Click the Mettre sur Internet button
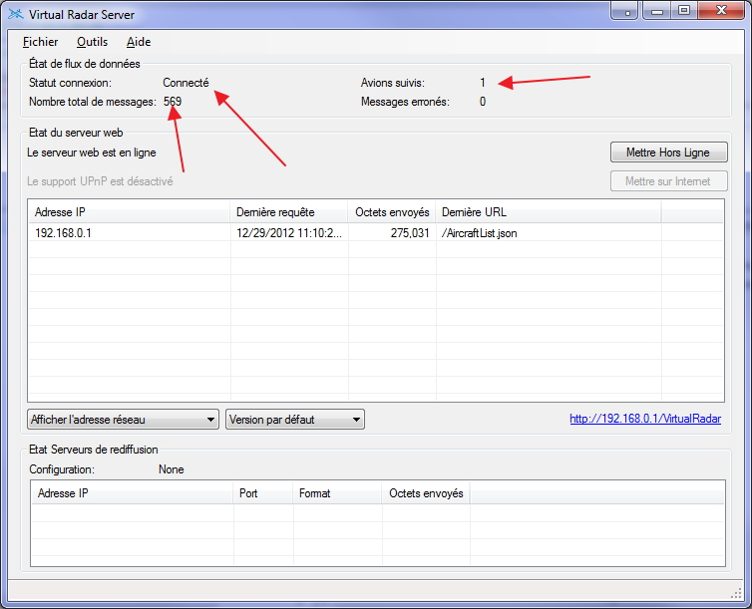This screenshot has height=609, width=752. 668,181
